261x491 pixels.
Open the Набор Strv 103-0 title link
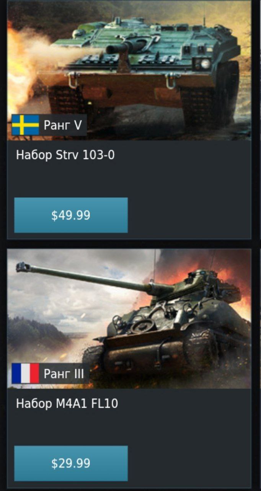point(65,155)
